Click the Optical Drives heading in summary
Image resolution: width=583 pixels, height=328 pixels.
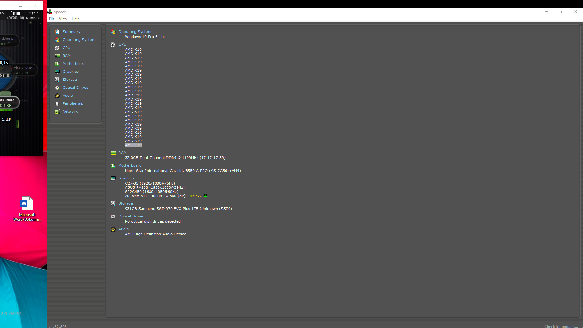pos(131,216)
